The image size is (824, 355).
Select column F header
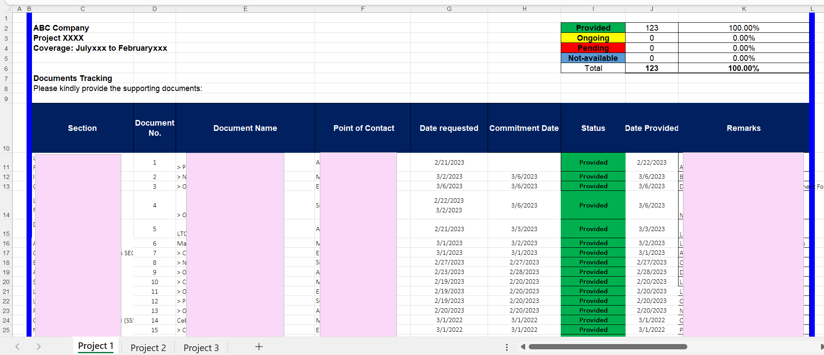363,9
